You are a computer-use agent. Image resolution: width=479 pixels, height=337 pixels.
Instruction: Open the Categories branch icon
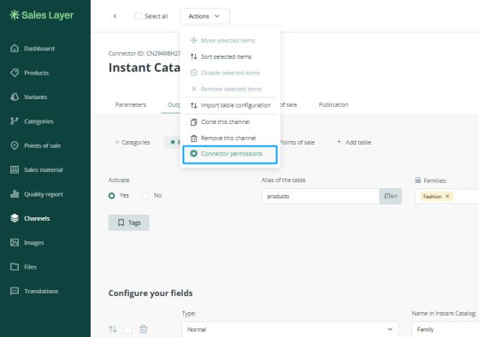[x=15, y=121]
